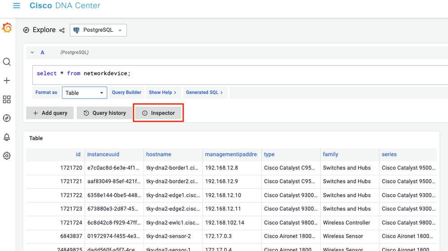Sort by the instanceuuid column header
This screenshot has width=448, height=251.
[x=103, y=154]
